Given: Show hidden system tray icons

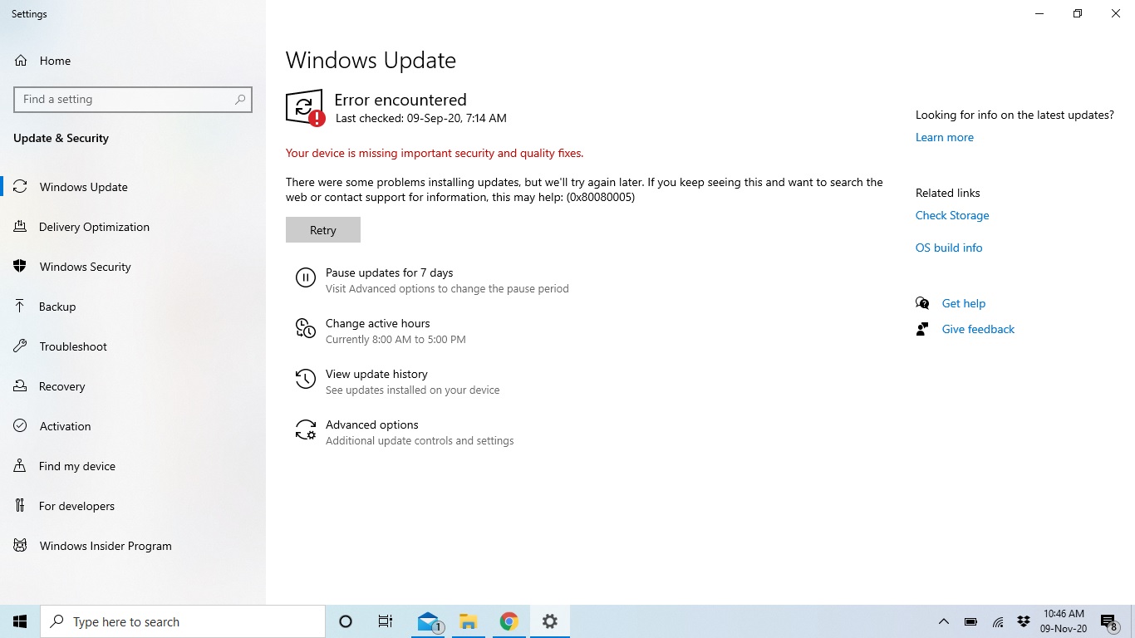Looking at the screenshot, I should [944, 621].
